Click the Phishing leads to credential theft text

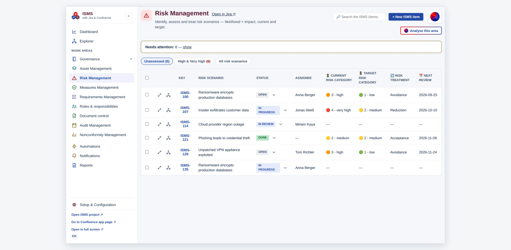click(224, 138)
